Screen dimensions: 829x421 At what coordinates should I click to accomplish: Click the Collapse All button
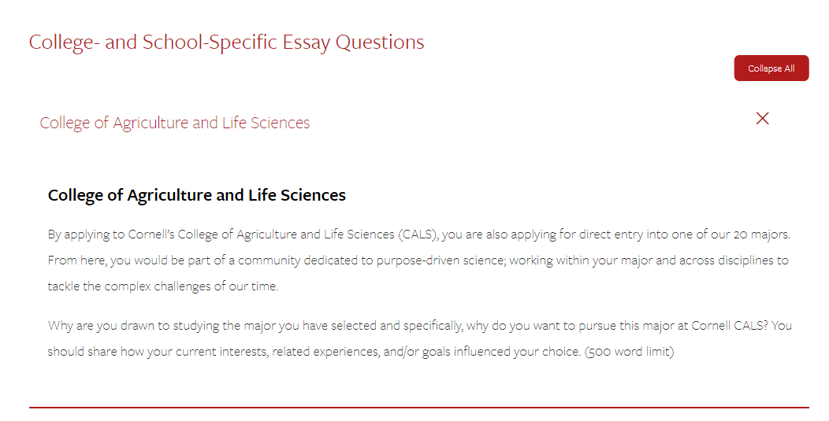[x=771, y=68]
